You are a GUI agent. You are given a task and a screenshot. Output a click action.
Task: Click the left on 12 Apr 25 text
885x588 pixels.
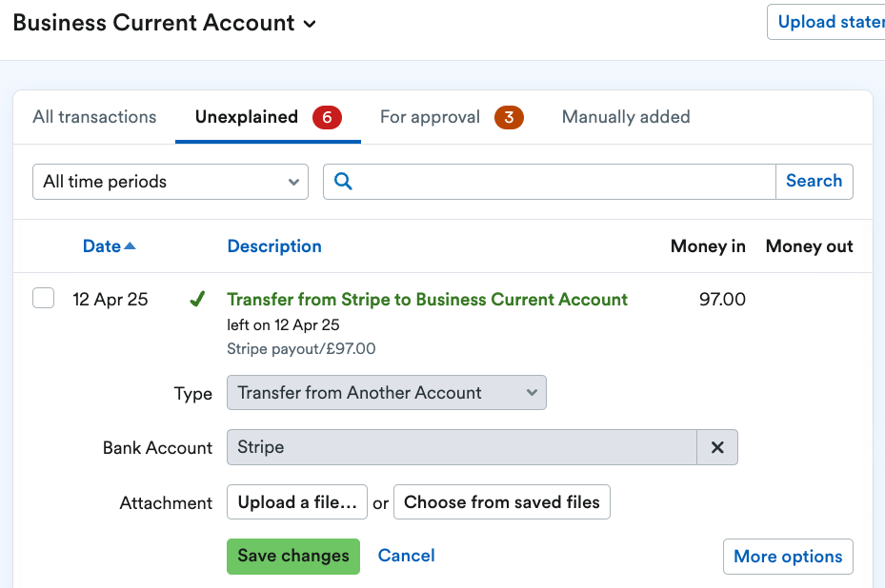tap(283, 324)
